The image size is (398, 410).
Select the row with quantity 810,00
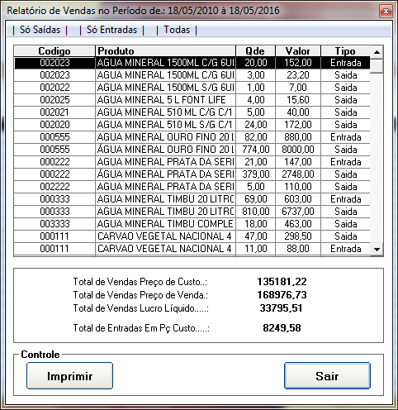coord(192,212)
